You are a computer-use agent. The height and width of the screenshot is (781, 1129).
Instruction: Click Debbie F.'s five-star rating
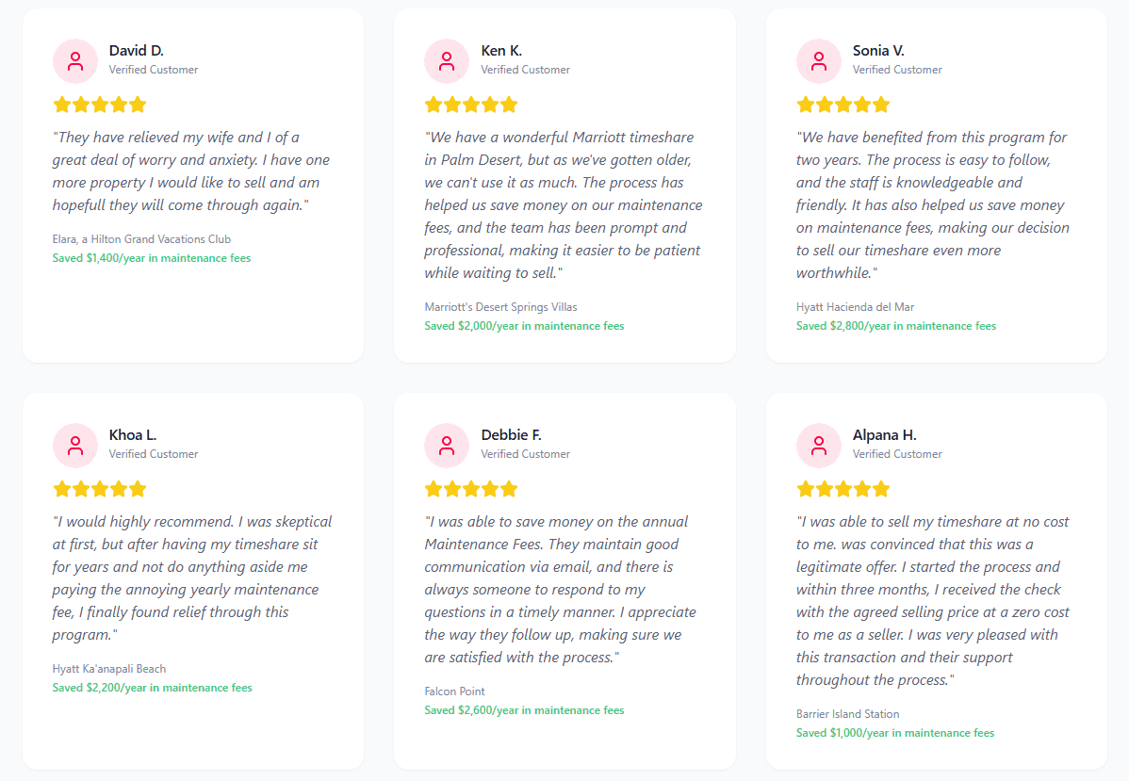(471, 489)
